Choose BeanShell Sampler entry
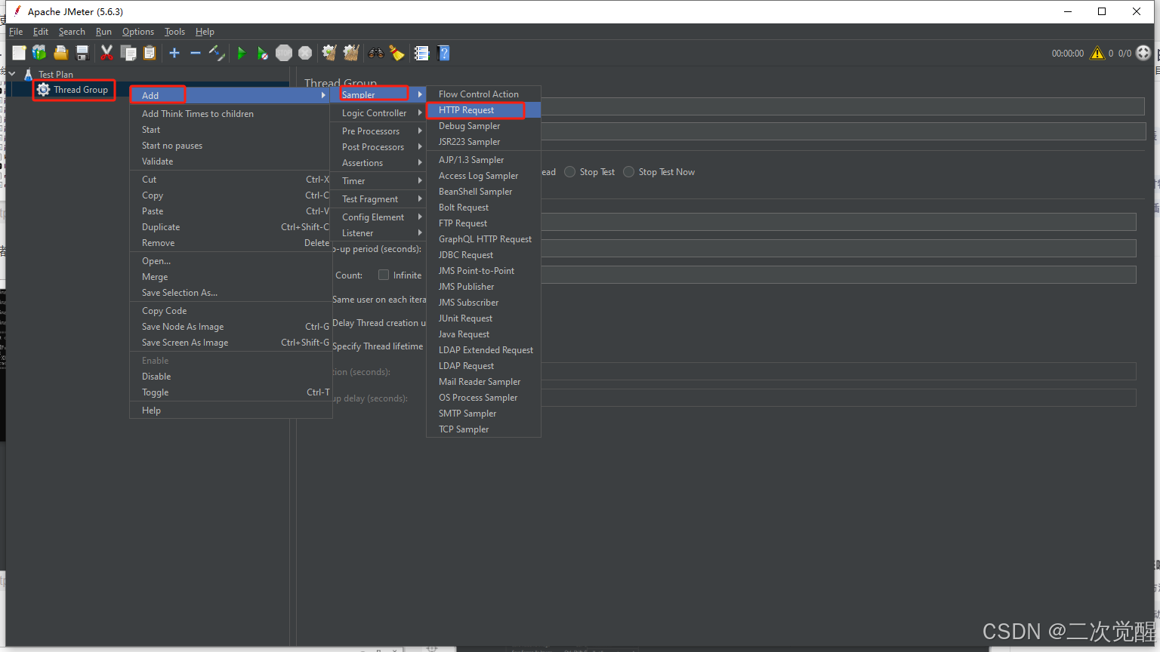The width and height of the screenshot is (1160, 652). point(483,192)
